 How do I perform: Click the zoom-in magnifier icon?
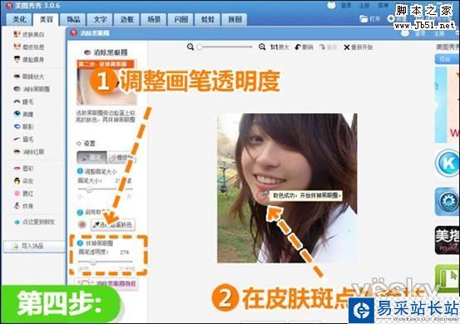click(262, 47)
